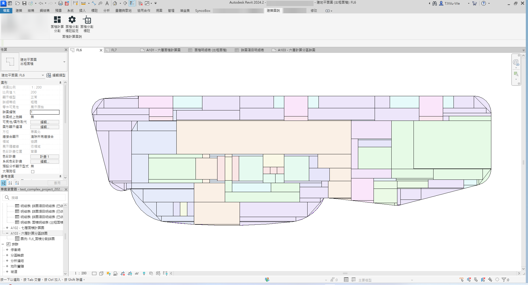Click the Save icon in quick access toolbar

24,3
